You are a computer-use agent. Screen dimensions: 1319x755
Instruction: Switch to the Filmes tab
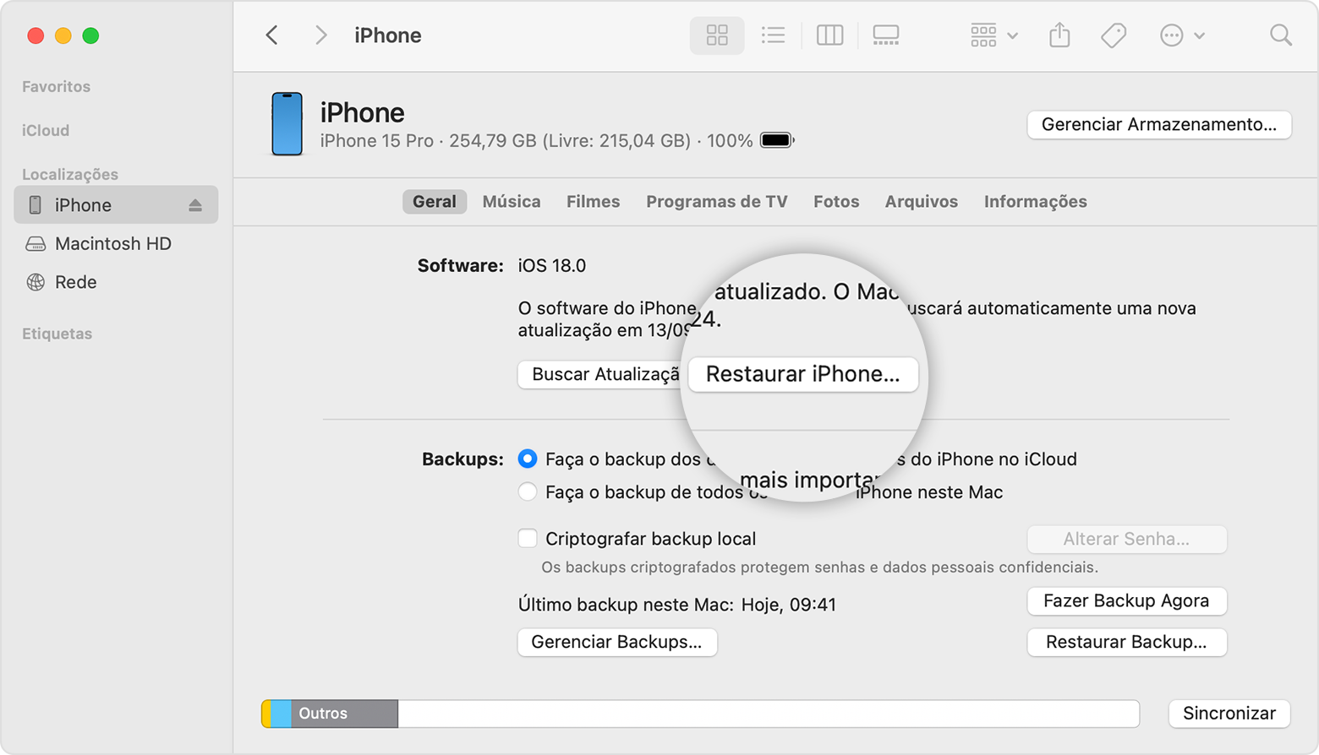(593, 202)
